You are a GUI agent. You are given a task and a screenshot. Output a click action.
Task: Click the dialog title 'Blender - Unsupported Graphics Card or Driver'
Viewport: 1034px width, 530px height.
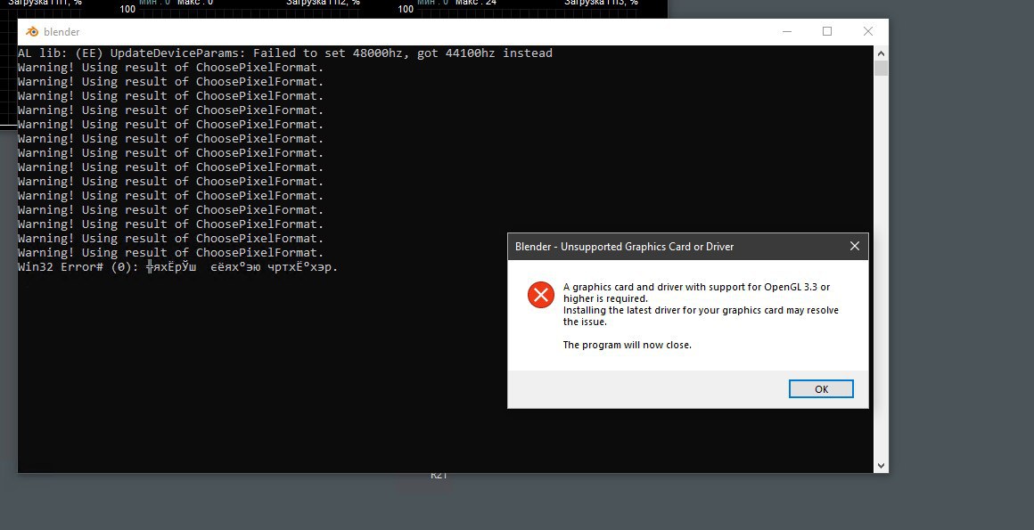tap(624, 247)
